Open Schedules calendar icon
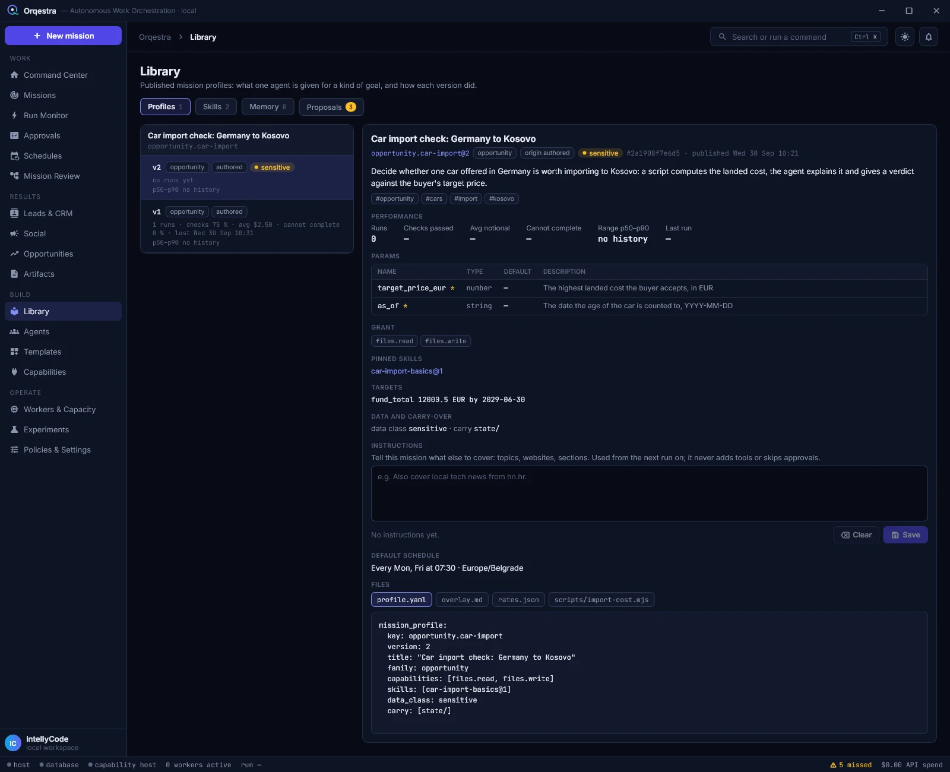The width and height of the screenshot is (950, 772). click(14, 156)
